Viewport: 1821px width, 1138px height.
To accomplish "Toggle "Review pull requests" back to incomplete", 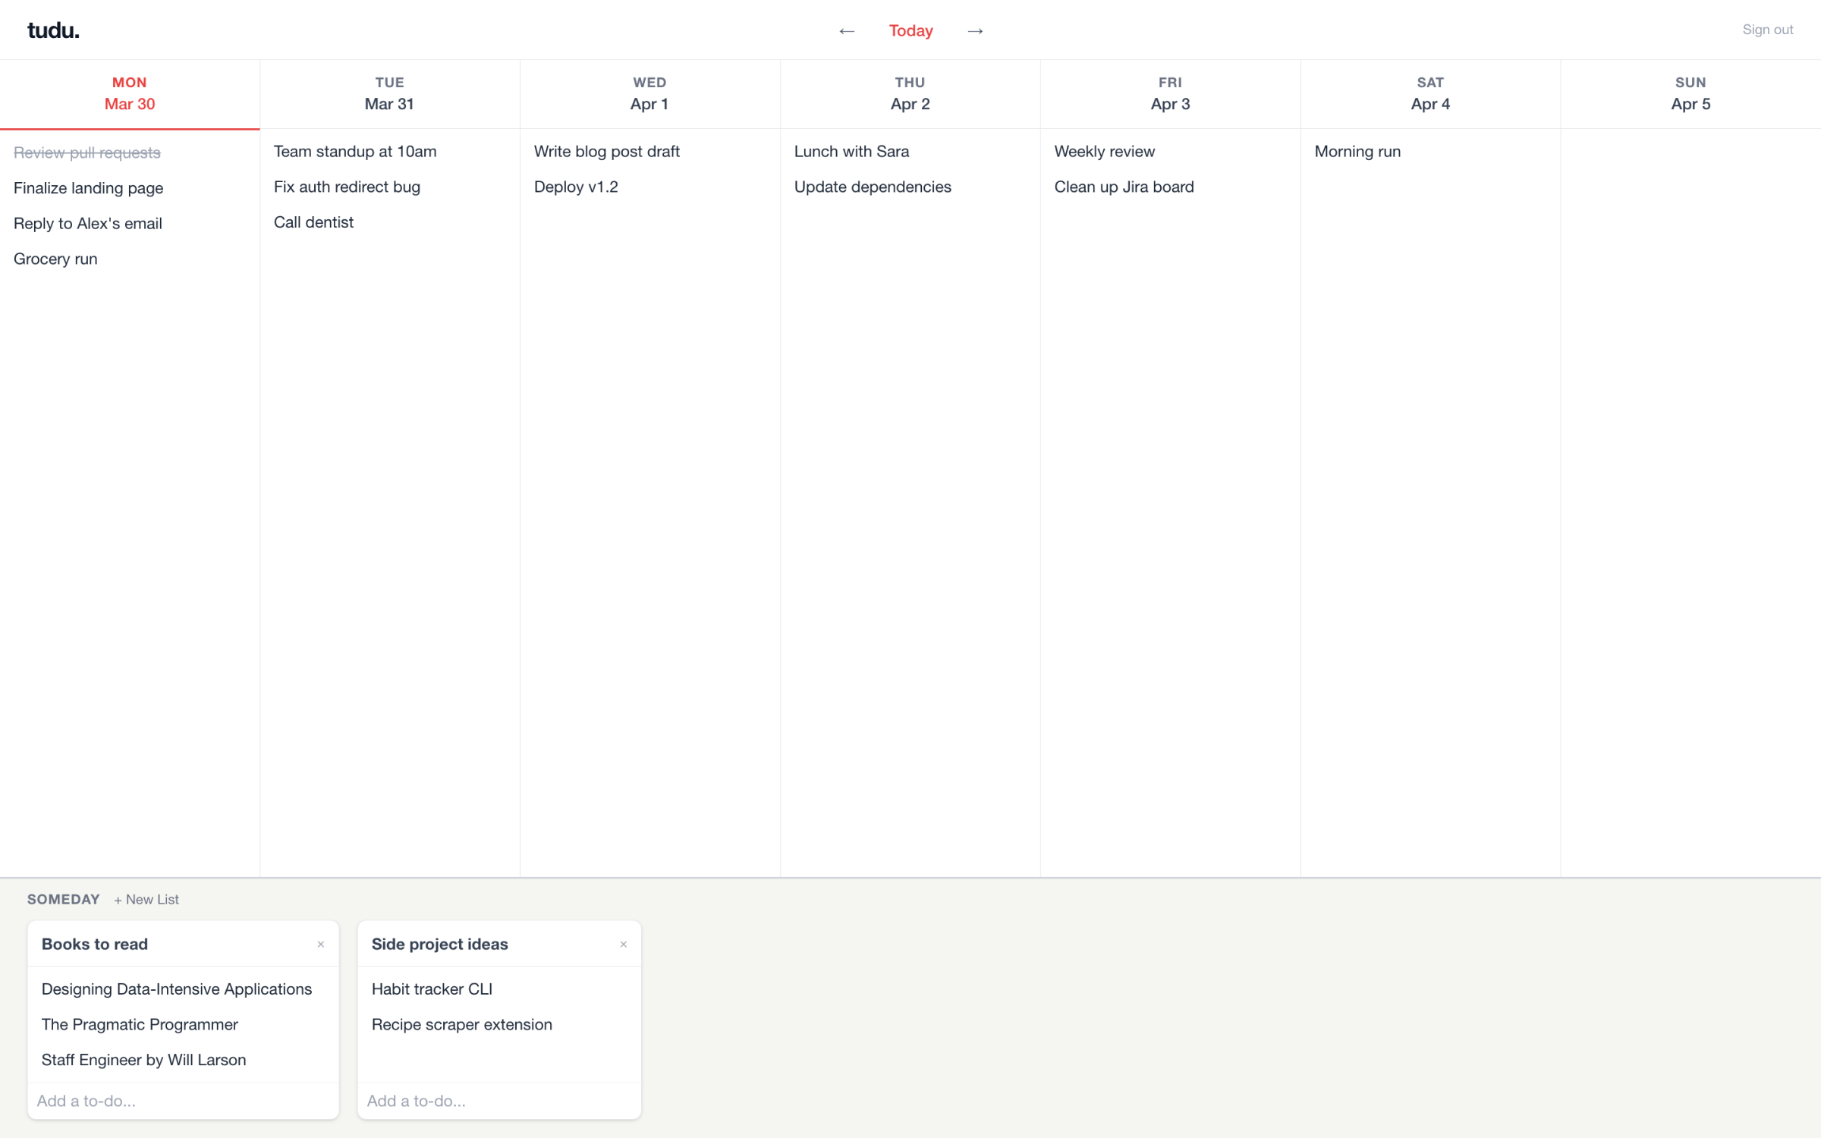I will (x=86, y=152).
